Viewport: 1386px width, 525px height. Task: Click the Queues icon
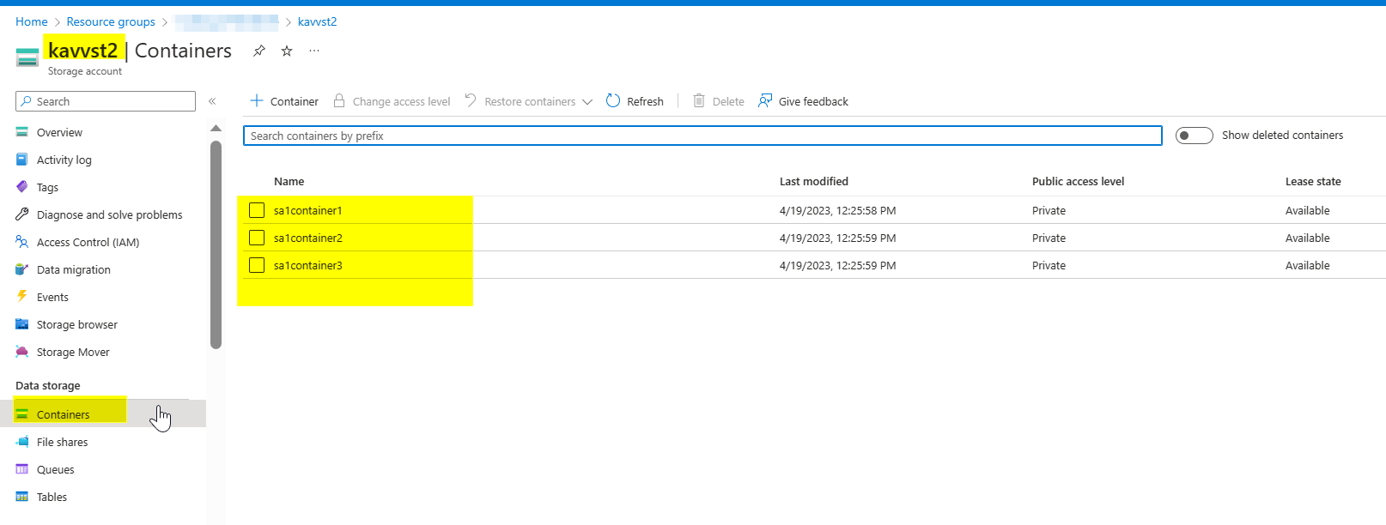pyautogui.click(x=22, y=469)
